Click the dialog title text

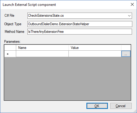[x=29, y=5]
